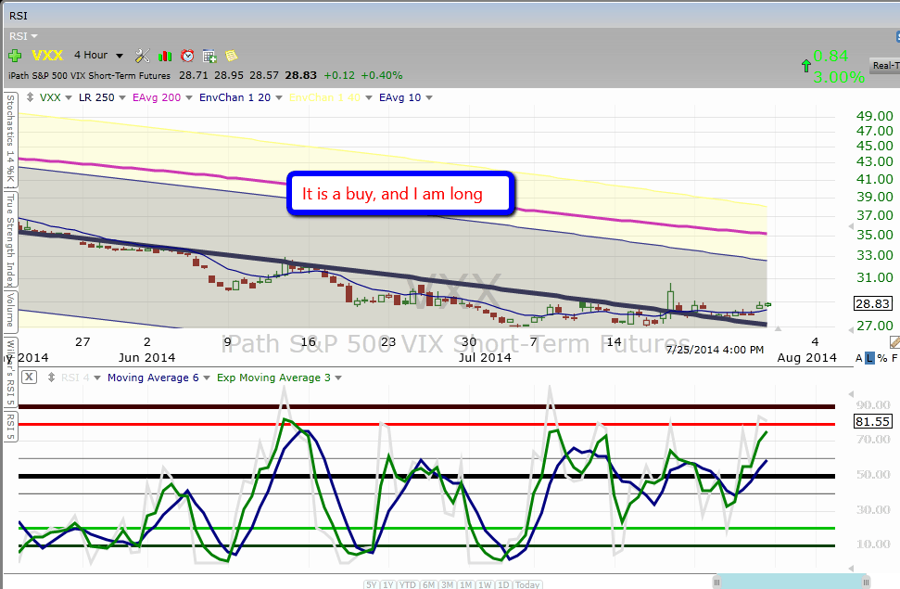Close the RSI pane with X box
The height and width of the screenshot is (589, 900).
pos(29,377)
